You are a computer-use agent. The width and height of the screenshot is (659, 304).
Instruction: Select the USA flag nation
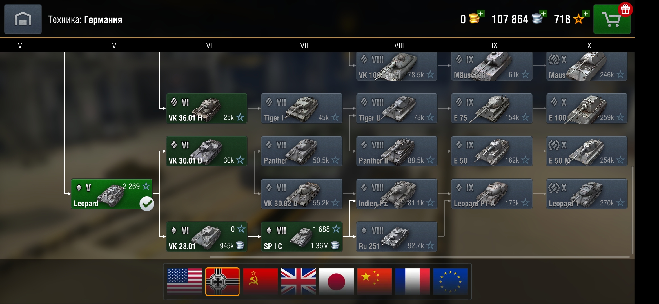click(184, 281)
